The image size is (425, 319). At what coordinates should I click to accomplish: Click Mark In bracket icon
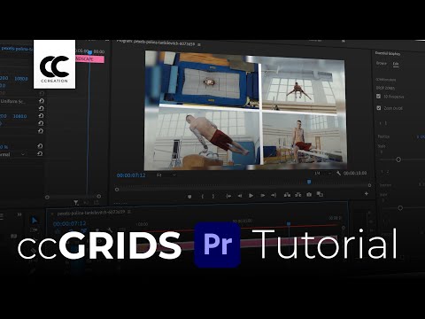[203, 196]
